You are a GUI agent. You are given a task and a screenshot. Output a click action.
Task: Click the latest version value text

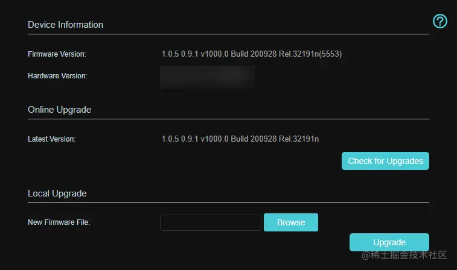pos(240,139)
